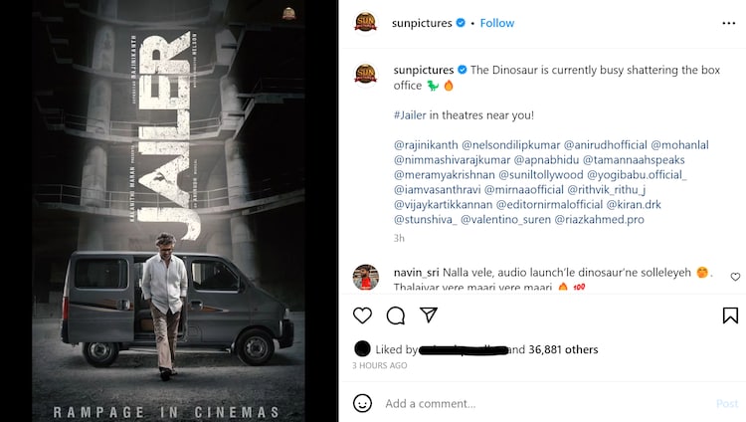
Task: Open more options three-dot menu
Action: click(730, 23)
